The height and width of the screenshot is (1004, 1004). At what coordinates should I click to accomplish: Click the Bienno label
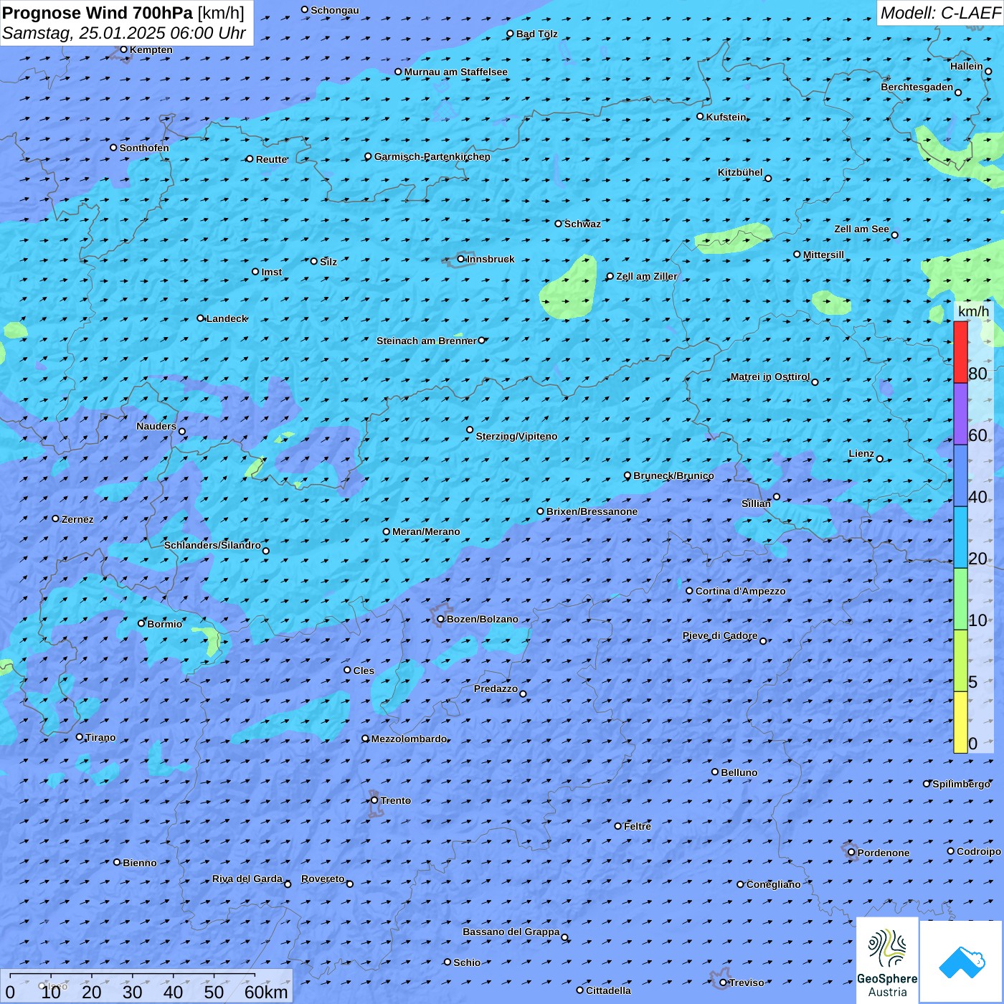pos(140,863)
